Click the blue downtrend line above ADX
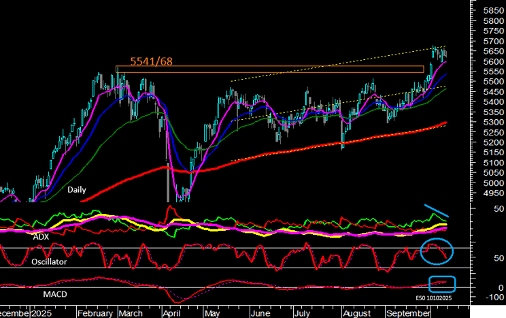 [436, 211]
